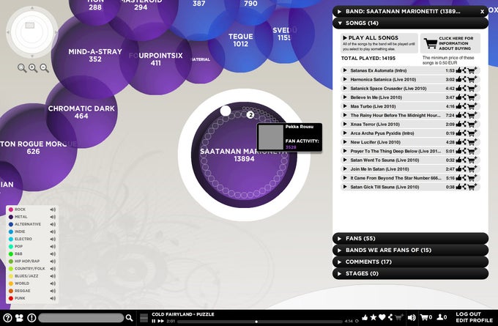The width and height of the screenshot is (498, 326).
Task: Expand the STAGES (0) section
Action: (x=410, y=273)
